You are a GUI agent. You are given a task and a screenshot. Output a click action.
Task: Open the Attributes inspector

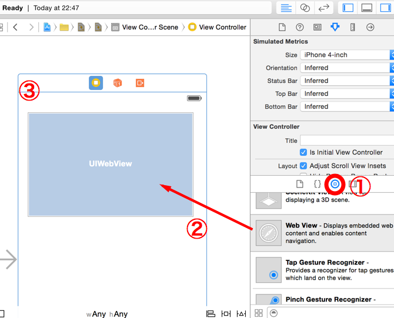pos(335,27)
